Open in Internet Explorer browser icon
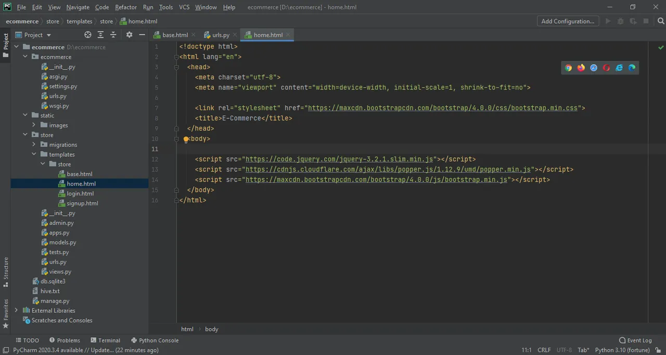 pos(619,68)
